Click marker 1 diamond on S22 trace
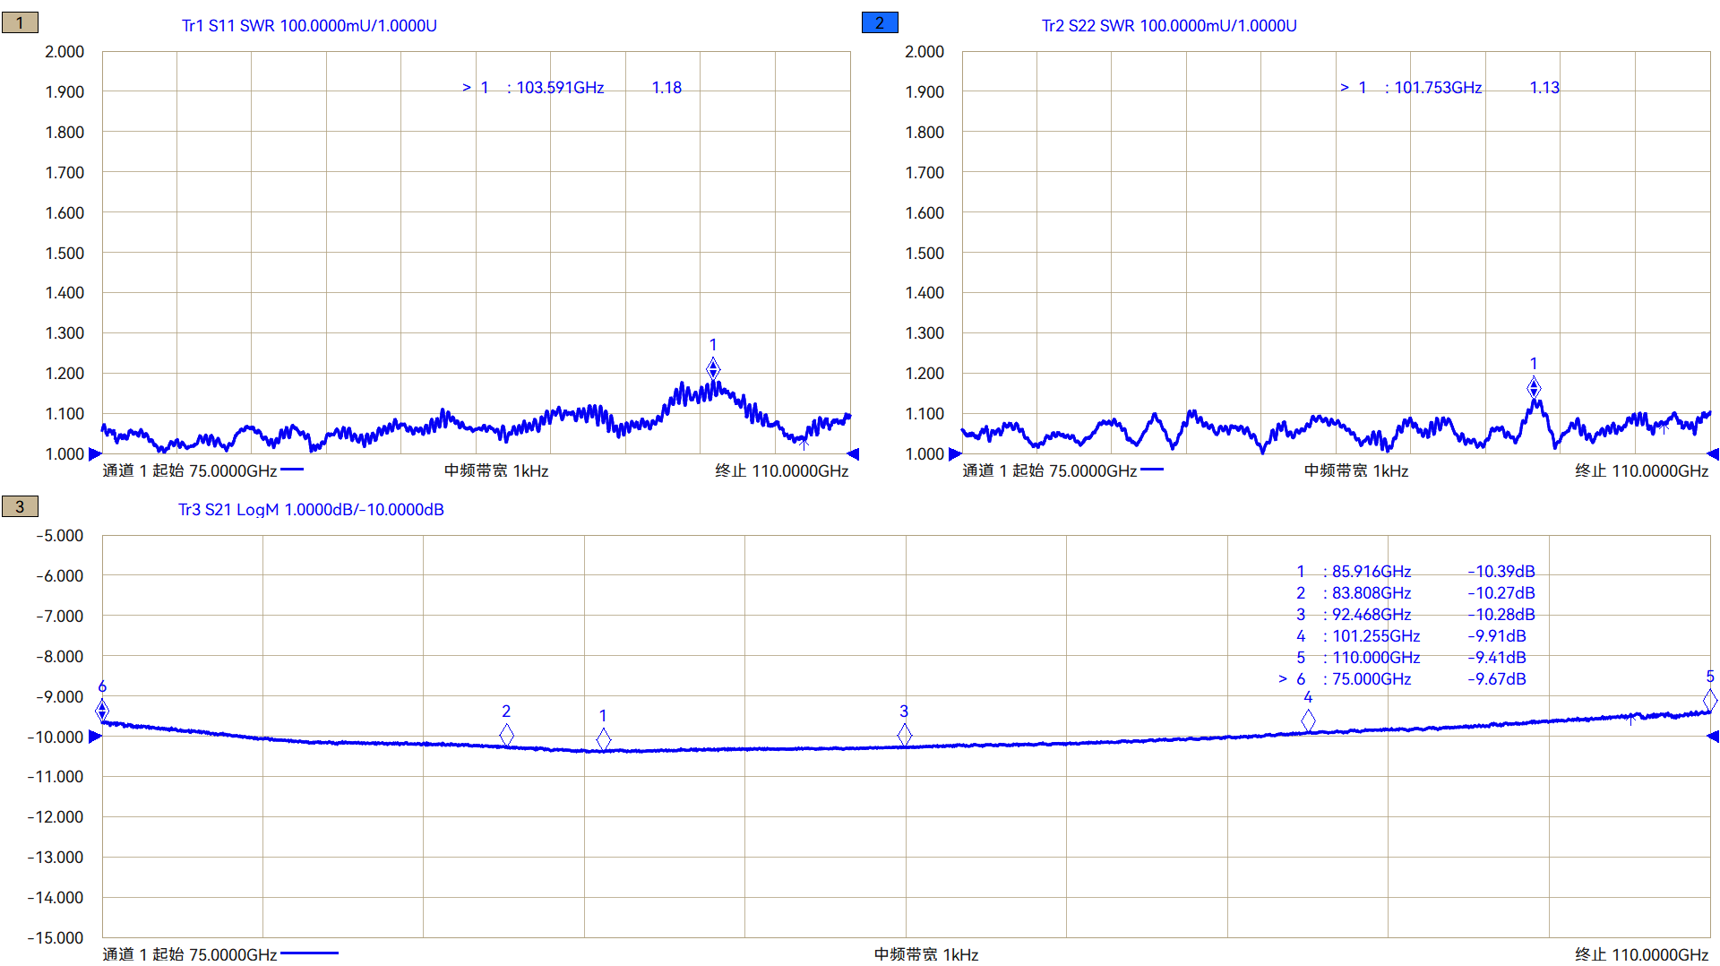The height and width of the screenshot is (966, 1720). (x=1534, y=388)
